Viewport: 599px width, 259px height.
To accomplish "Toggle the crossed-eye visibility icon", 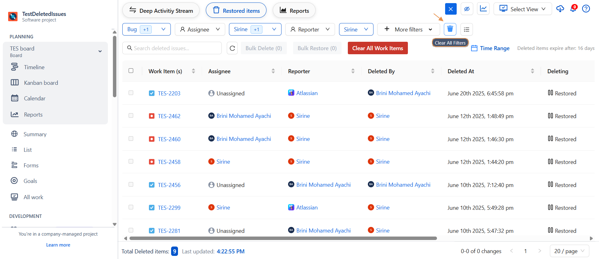I will pyautogui.click(x=467, y=9).
